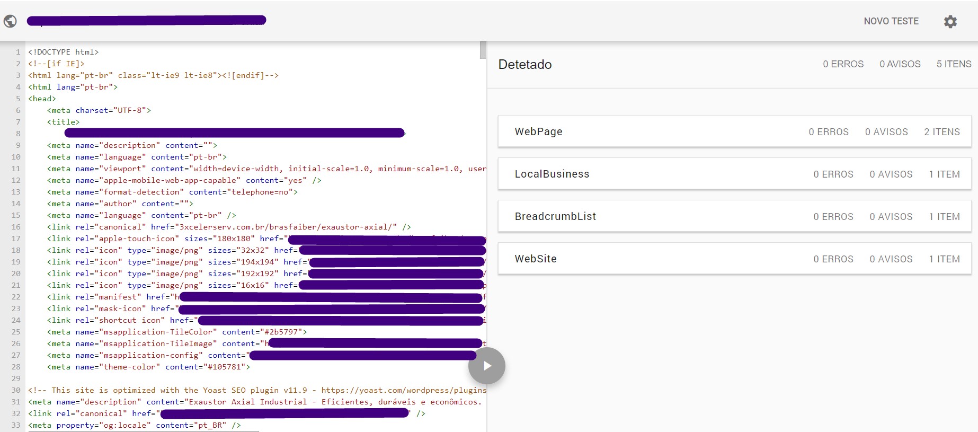Expand the WebPage result row
This screenshot has height=432, width=978.
coord(734,131)
